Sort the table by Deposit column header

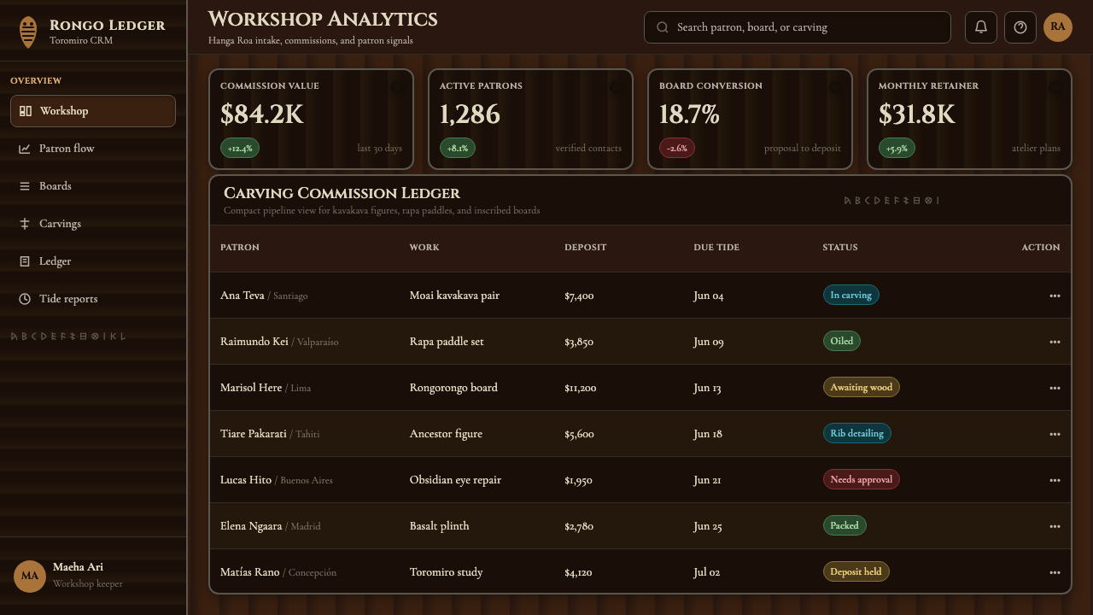pyautogui.click(x=585, y=247)
